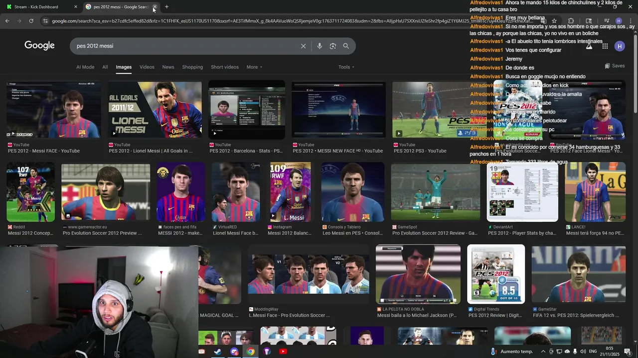The image size is (638, 358).
Task: Open the purple taskbar app next to Chrome
Action: [267, 352]
